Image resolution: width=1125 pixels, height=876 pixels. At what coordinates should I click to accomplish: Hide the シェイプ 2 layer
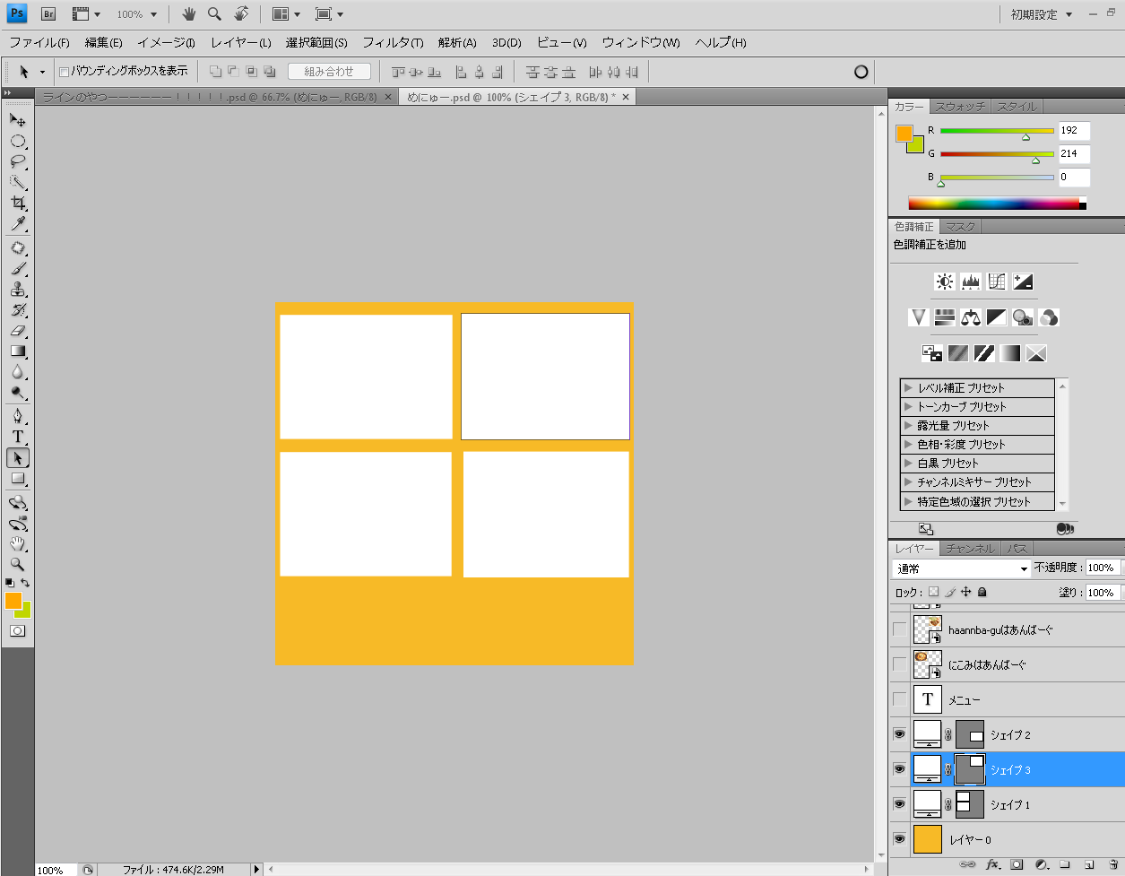[899, 734]
